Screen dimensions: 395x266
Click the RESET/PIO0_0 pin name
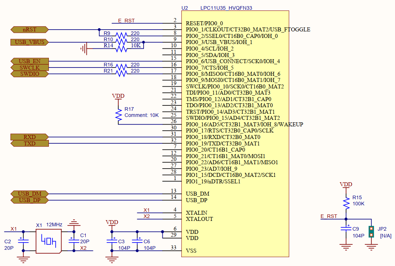(204, 23)
